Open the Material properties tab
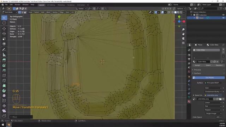Screen dimensions: 226x127 pyautogui.click(x=189, y=101)
